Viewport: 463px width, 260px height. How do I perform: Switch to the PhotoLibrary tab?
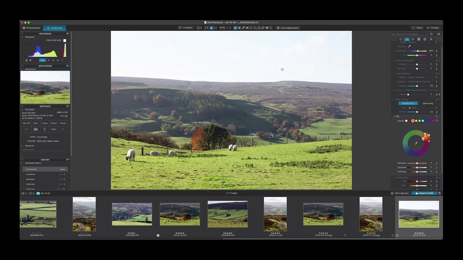(x=31, y=28)
